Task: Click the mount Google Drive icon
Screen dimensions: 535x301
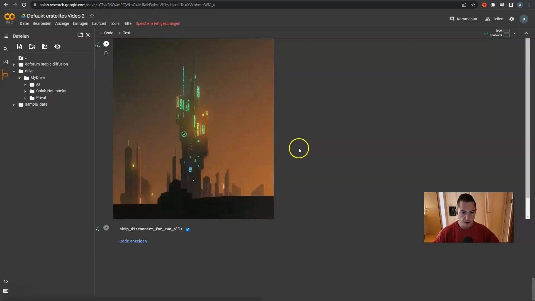Action: tap(45, 47)
